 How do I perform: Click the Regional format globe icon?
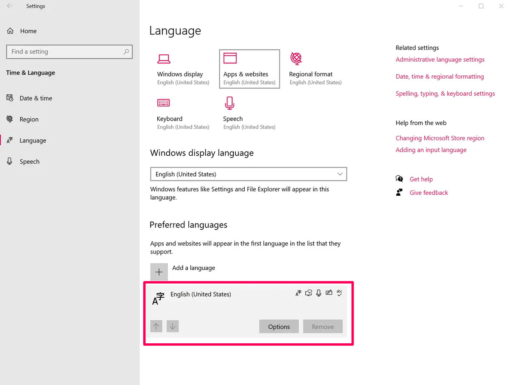[x=296, y=58]
